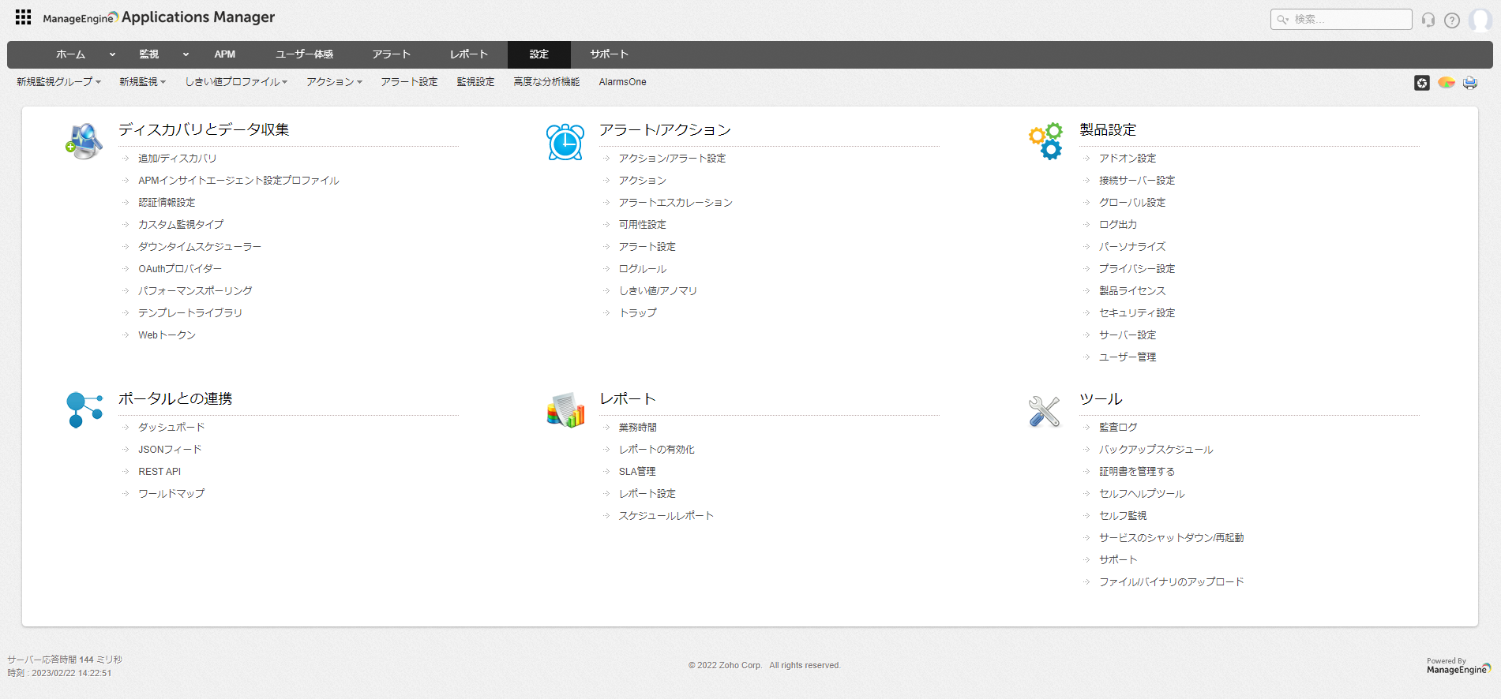Expand the しきい値プロファイル dropdown
This screenshot has width=1501, height=699.
tap(235, 82)
